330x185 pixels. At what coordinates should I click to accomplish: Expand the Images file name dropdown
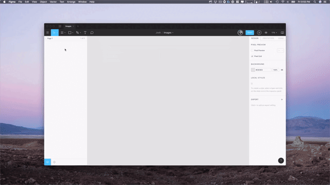(x=169, y=33)
